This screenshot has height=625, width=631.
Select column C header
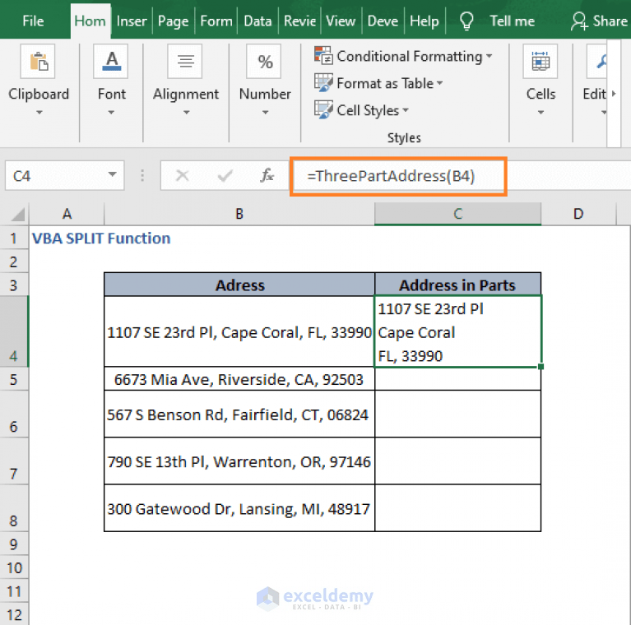(457, 214)
